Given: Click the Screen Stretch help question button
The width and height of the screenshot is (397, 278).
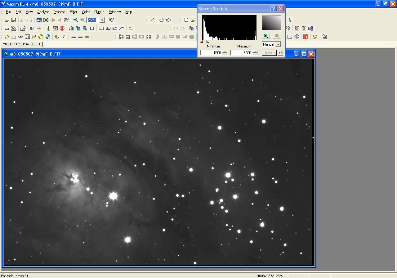Looking at the screenshot, I should [274, 9].
